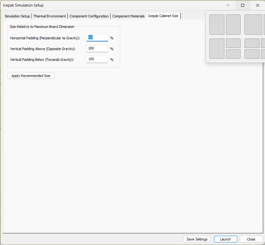Image resolution: width=265 pixels, height=245 pixels.
Task: Click the Vertical Padding Above label
Action: pyautogui.click(x=43, y=49)
